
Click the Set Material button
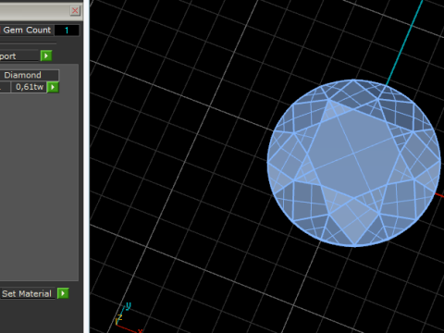(27, 293)
